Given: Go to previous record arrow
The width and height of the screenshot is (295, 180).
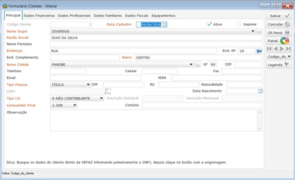Looking at the screenshot, I should [x=276, y=49].
